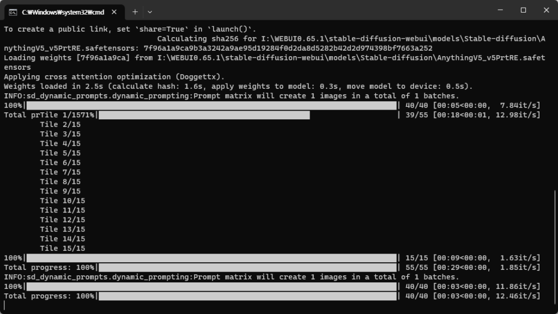Image resolution: width=558 pixels, height=314 pixels.
Task: Click the '1.63it/s' speed readout
Action: click(520, 258)
